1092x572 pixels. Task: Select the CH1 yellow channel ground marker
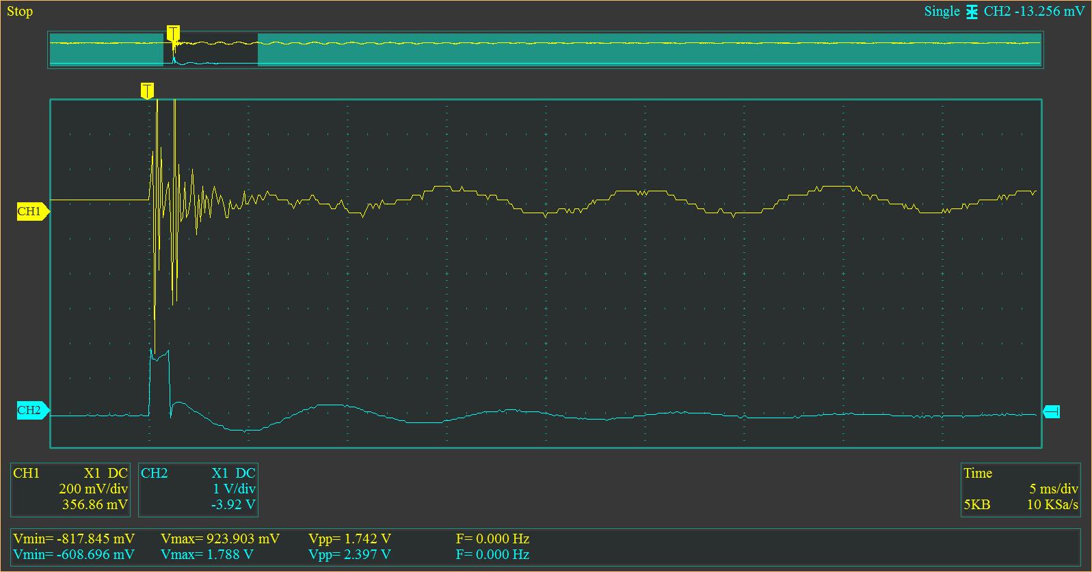pos(33,211)
